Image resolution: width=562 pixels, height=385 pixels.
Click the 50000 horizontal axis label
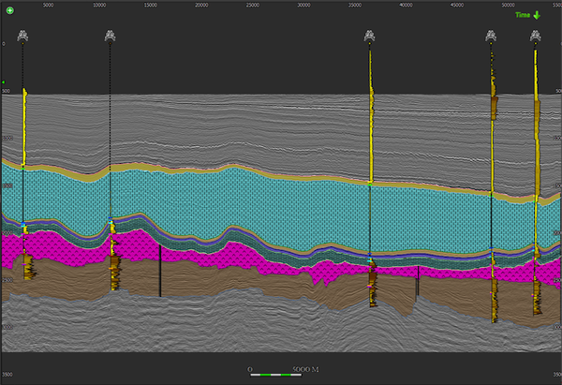(509, 5)
